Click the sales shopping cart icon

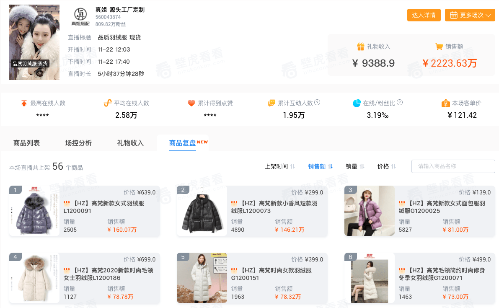pos(439,47)
